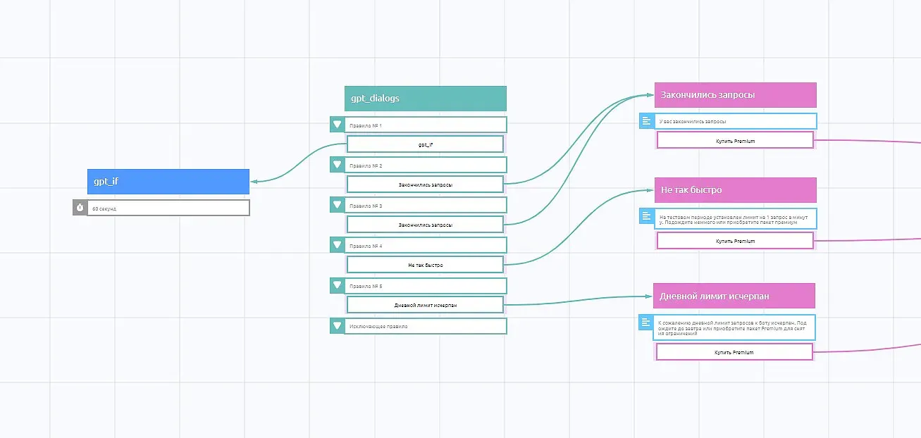This screenshot has height=438, width=921.
Task: Click the filter icon of Правило № 4
Action: click(x=337, y=245)
